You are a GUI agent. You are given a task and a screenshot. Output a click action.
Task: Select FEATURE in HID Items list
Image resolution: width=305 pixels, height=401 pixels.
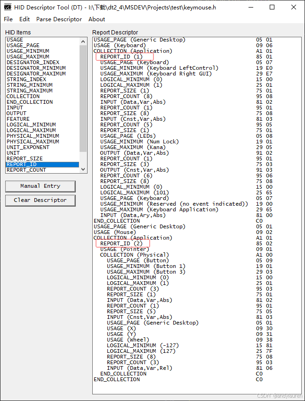point(42,119)
